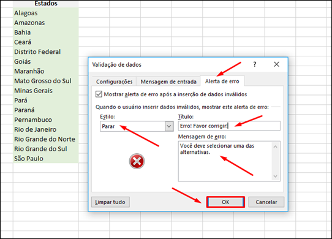Select the São Paulo cell
Screen dimensions: 332x239
coord(46,159)
